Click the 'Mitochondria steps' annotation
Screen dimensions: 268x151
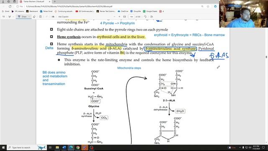[129, 68]
